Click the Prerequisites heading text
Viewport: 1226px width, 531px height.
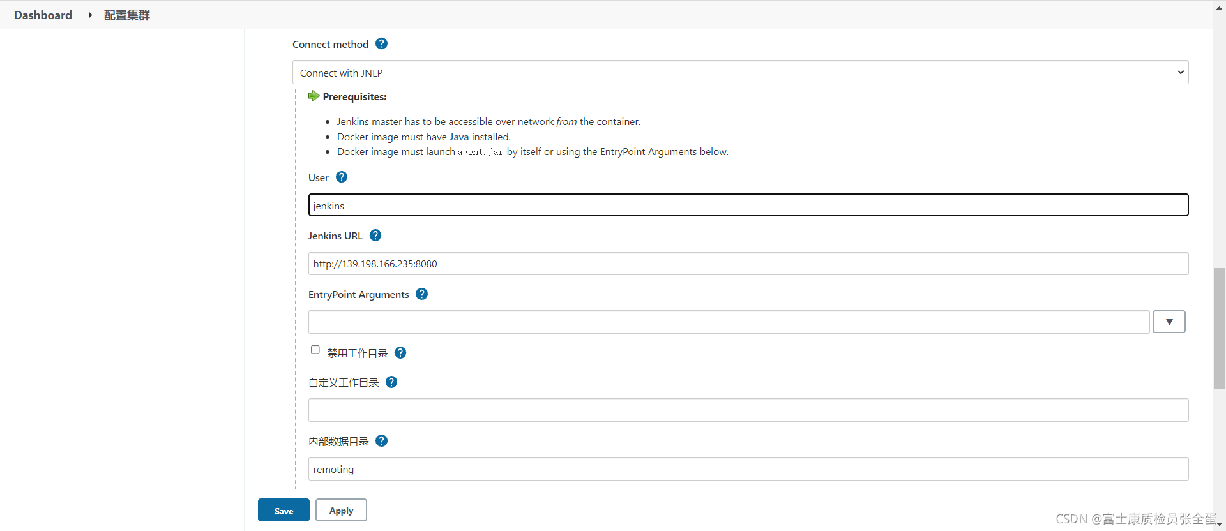click(354, 96)
